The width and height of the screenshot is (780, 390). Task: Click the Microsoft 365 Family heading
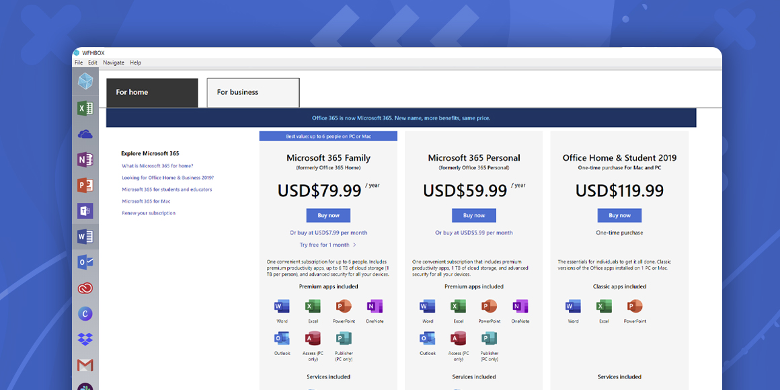pyautogui.click(x=328, y=158)
